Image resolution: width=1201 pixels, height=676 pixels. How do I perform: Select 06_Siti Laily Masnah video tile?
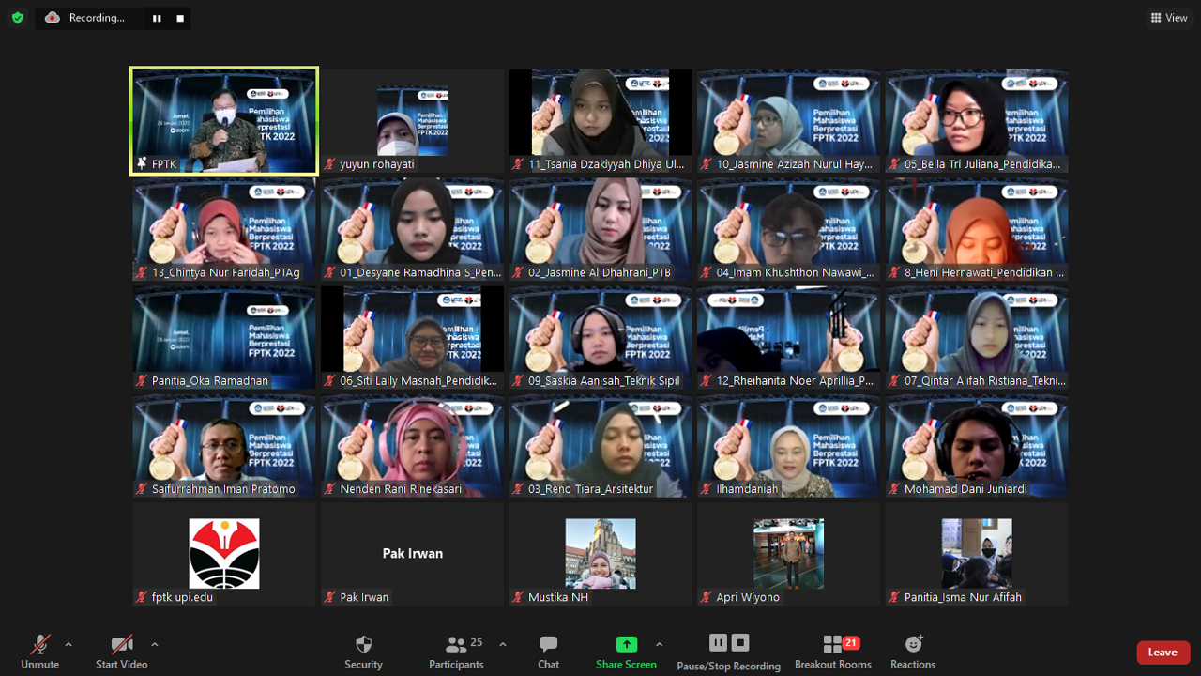click(413, 338)
